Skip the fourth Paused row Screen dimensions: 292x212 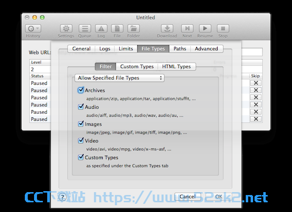point(256,104)
